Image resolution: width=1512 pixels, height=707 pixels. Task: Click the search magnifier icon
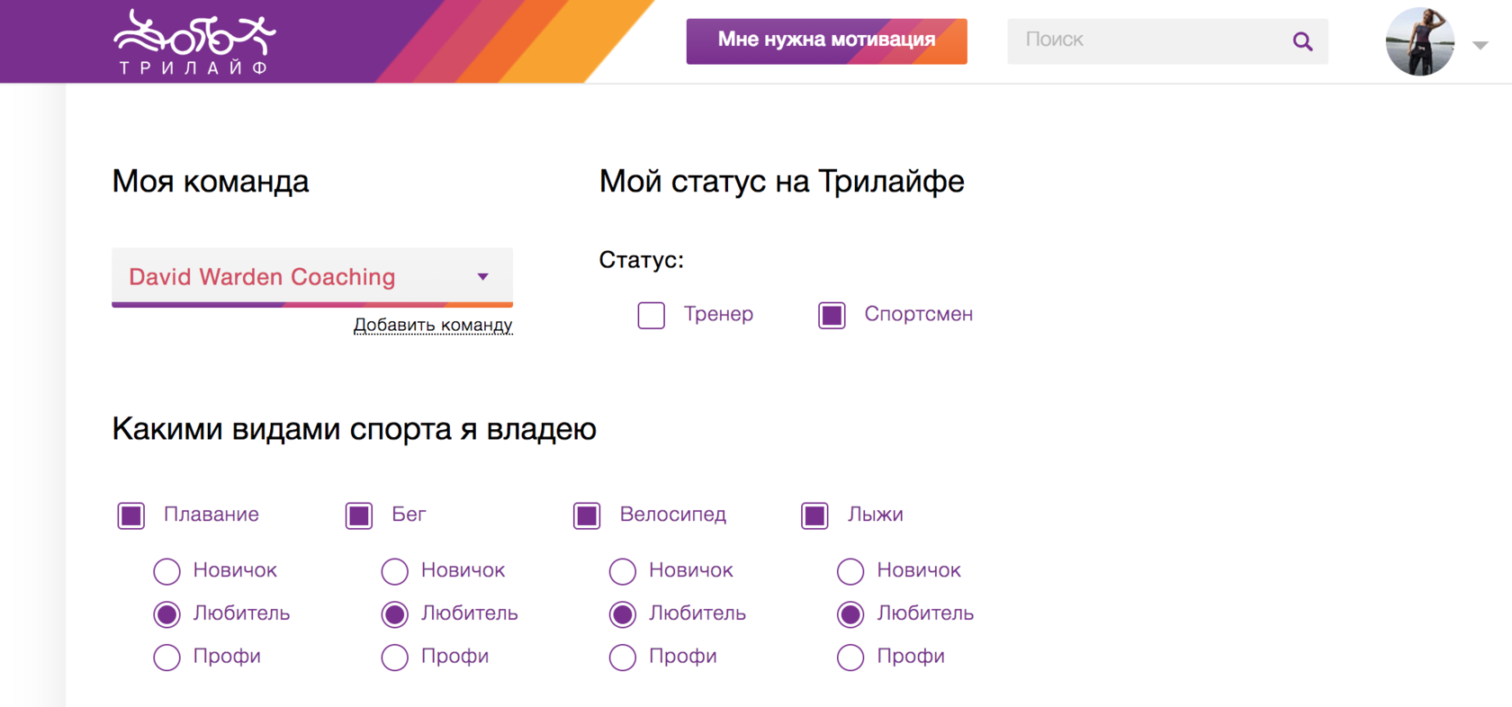[x=1301, y=41]
